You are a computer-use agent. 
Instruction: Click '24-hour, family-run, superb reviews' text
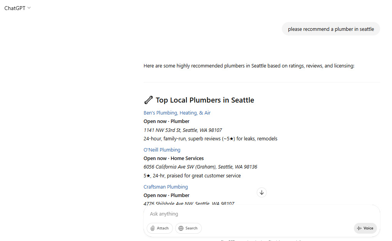210,138
